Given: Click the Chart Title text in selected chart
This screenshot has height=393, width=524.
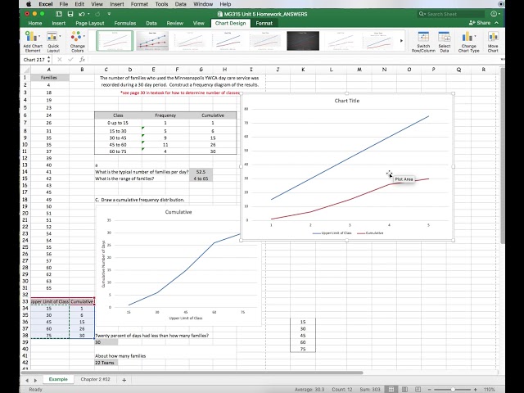Looking at the screenshot, I should tap(347, 101).
